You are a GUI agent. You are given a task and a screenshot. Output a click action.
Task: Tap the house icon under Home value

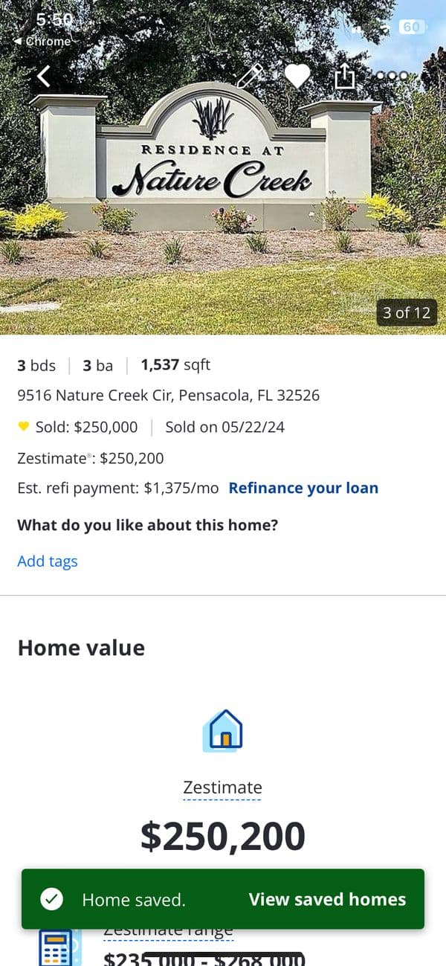[223, 730]
